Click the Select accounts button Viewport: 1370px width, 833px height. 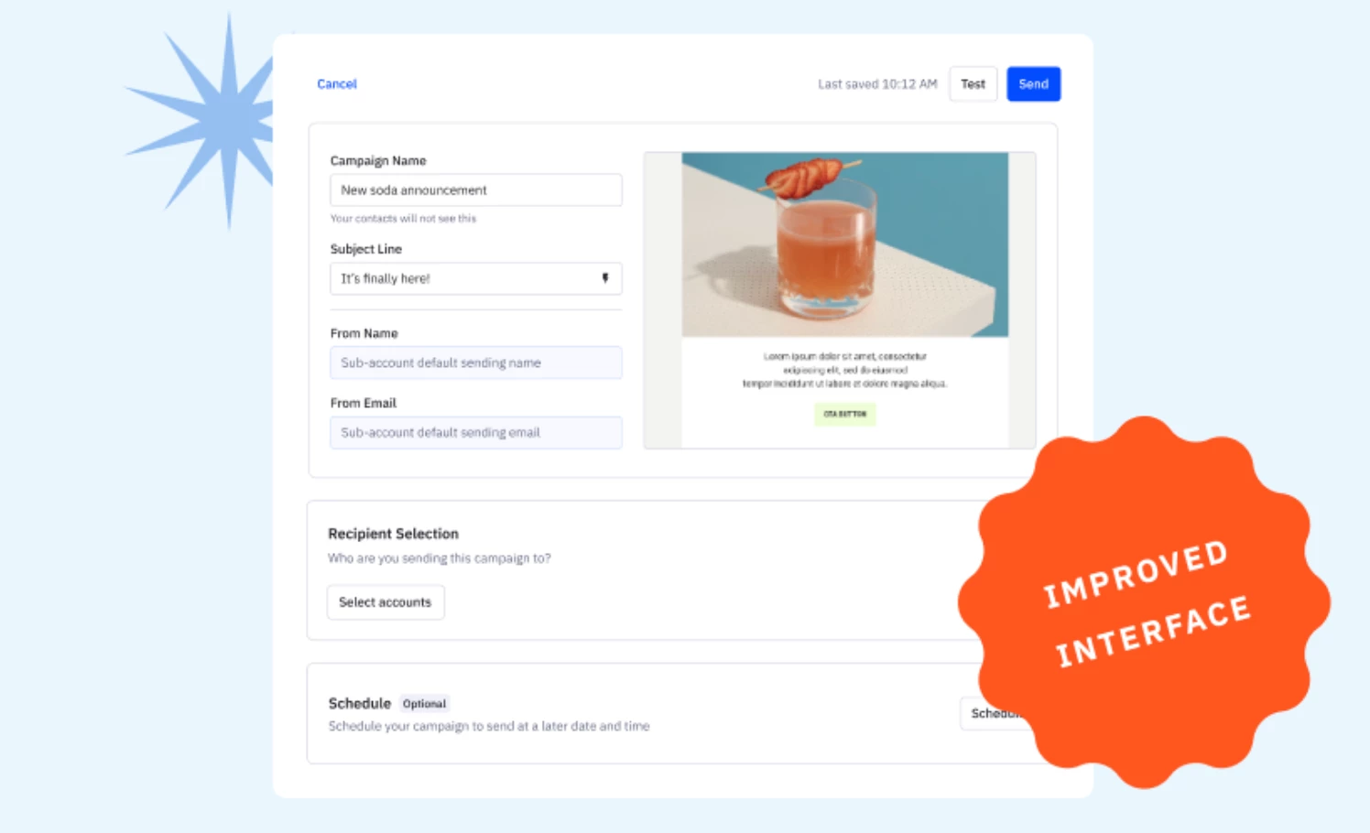pos(386,602)
